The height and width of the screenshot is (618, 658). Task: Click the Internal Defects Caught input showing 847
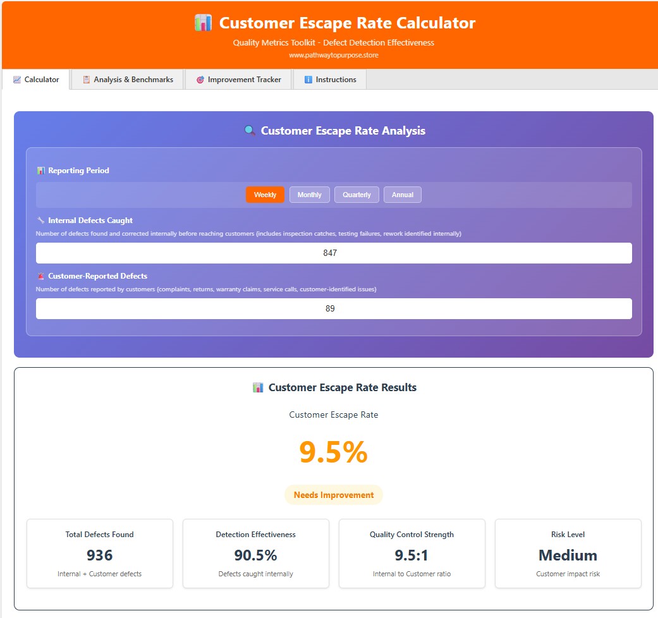click(333, 253)
